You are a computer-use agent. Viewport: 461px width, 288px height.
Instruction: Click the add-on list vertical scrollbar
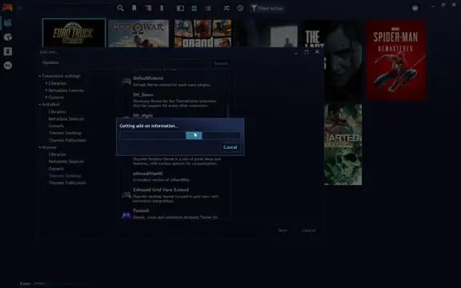pyautogui.click(x=228, y=112)
